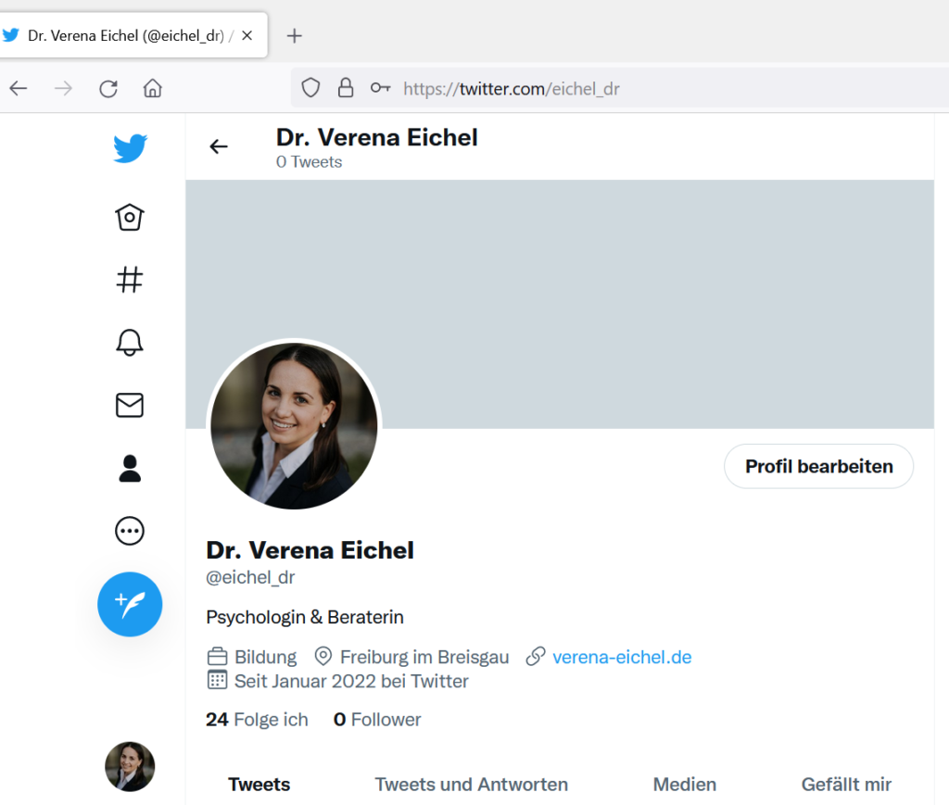Click Dr. Verena Eichel name in header
This screenshot has height=805, width=949.
376,137
